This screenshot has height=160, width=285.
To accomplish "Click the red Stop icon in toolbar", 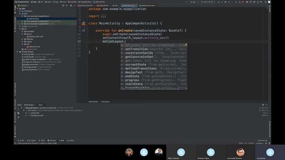I will pos(243,2).
